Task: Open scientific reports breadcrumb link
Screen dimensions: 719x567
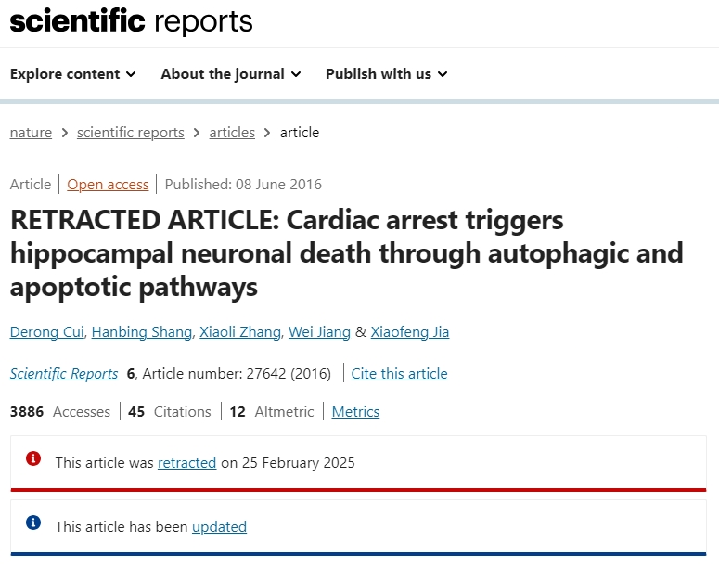Action: pyautogui.click(x=130, y=133)
